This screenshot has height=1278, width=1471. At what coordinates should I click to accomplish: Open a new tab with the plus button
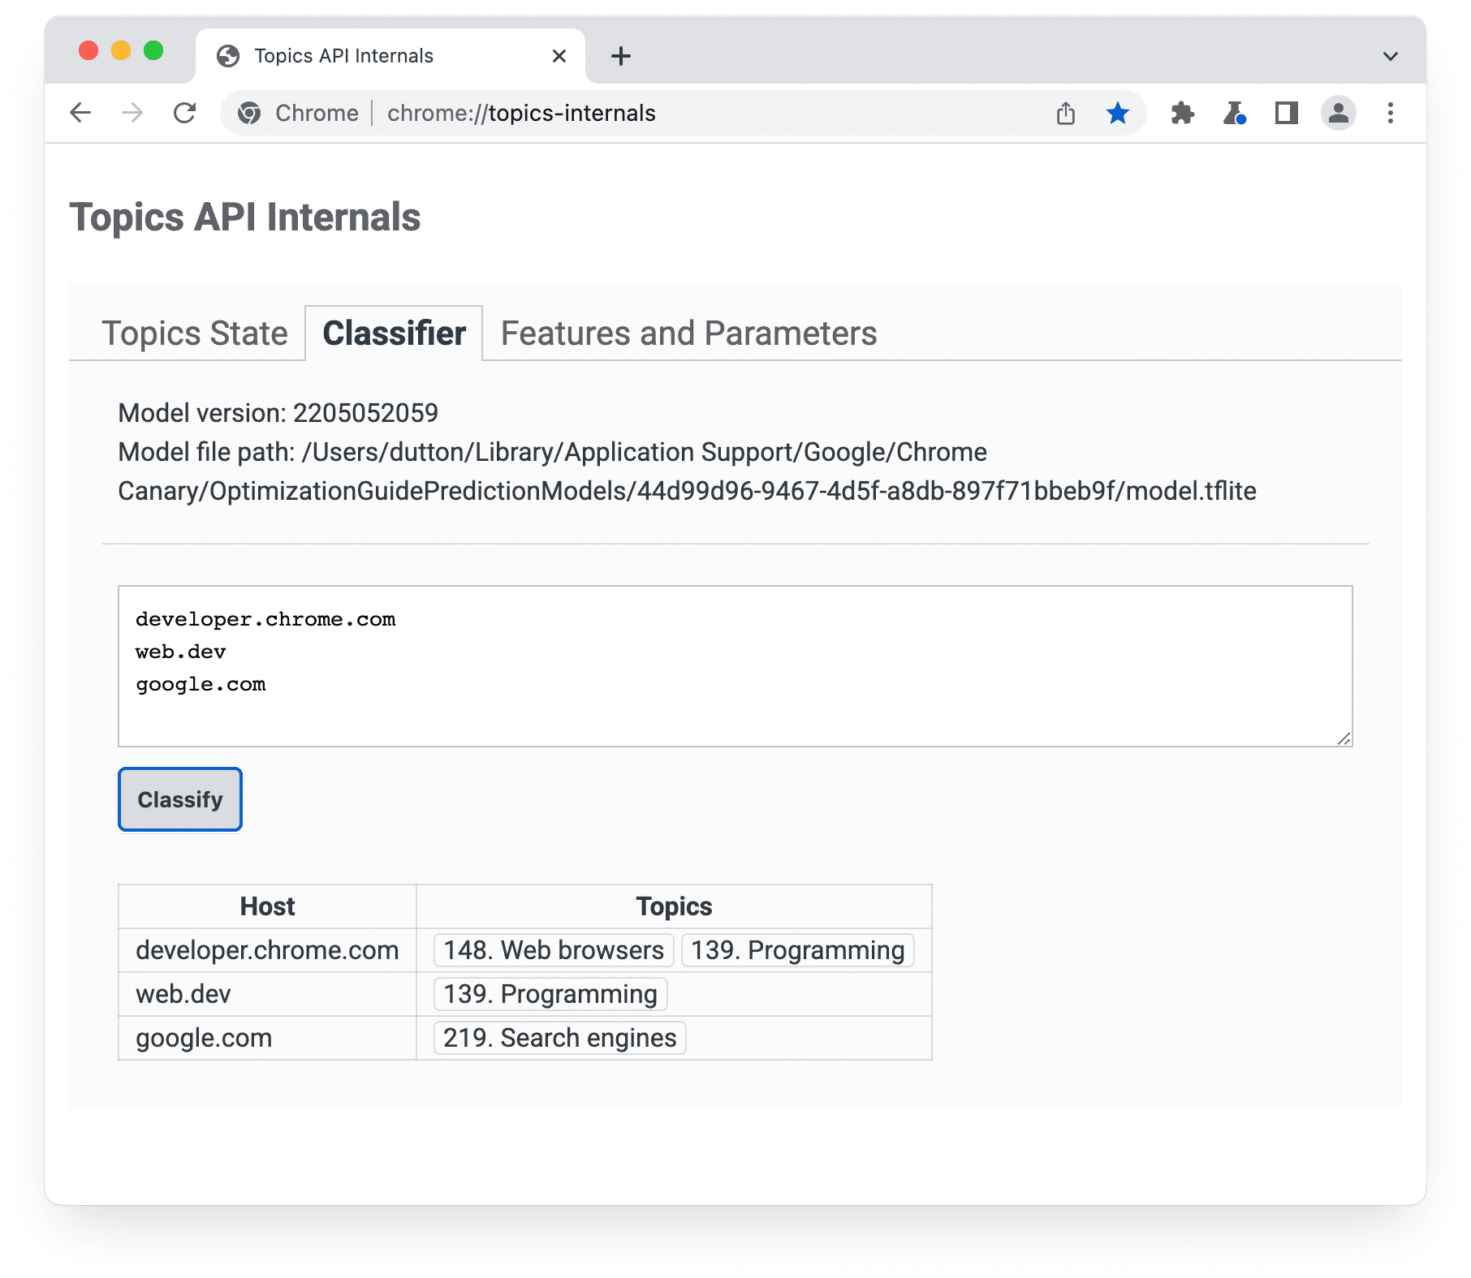pyautogui.click(x=621, y=55)
